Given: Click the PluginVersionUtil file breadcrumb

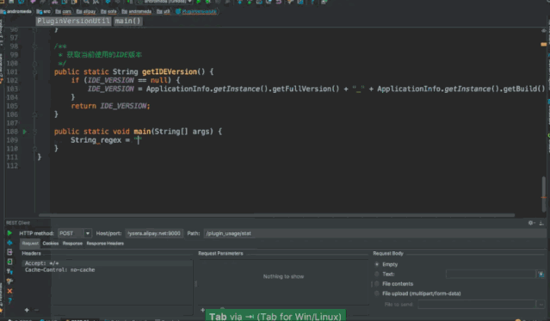Looking at the screenshot, I should click(195, 11).
